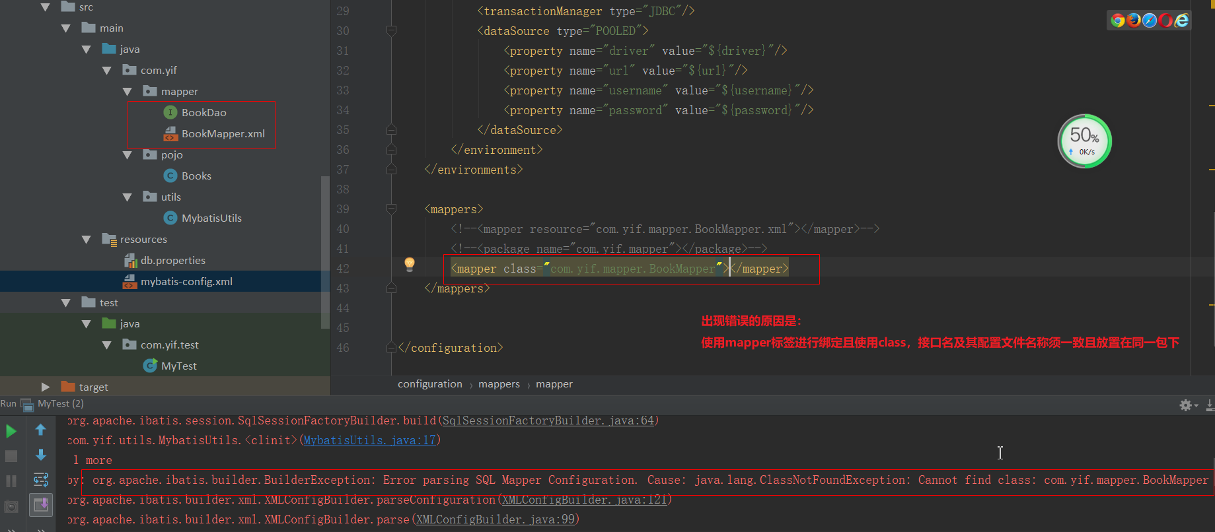The height and width of the screenshot is (532, 1215).
Task: Click the resources folder icon
Action: [110, 239]
